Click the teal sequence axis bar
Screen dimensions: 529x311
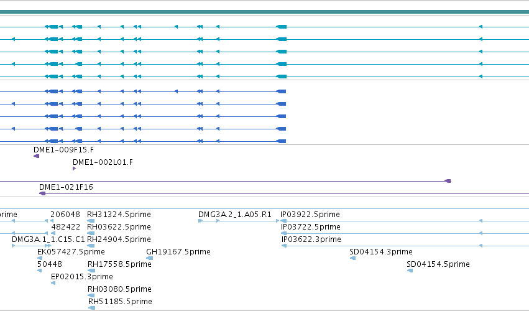[x=265, y=12]
